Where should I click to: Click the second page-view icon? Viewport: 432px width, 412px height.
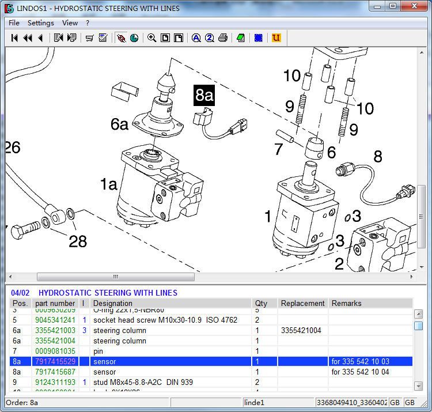click(179, 38)
